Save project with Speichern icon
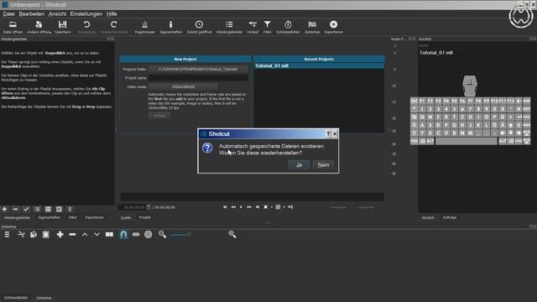 pos(63,27)
